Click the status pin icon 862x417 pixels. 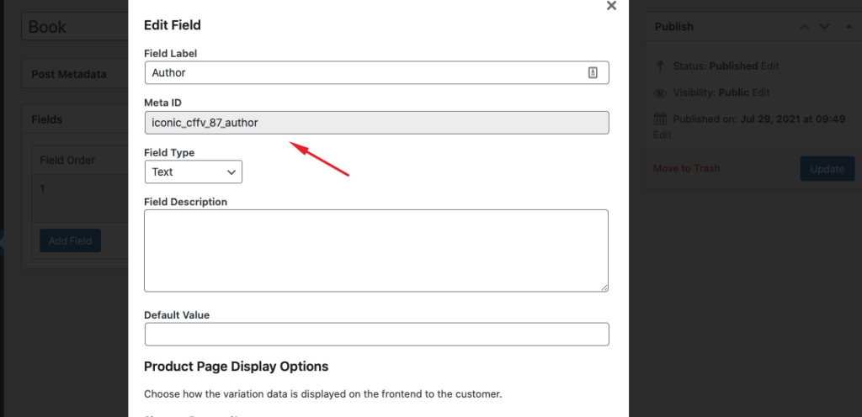660,66
